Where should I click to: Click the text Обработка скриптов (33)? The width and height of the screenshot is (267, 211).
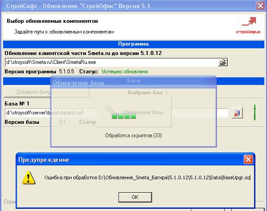click(x=133, y=135)
